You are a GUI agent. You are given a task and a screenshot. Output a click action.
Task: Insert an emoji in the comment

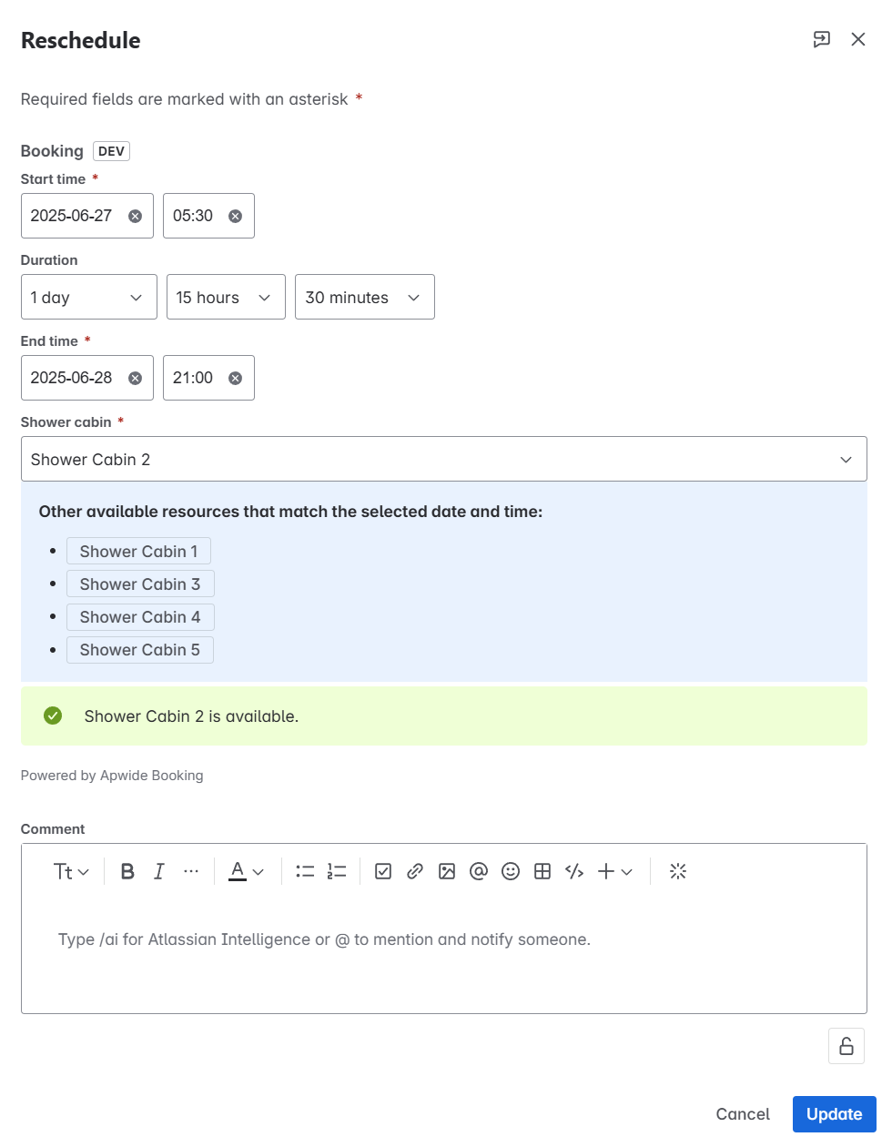(x=511, y=871)
